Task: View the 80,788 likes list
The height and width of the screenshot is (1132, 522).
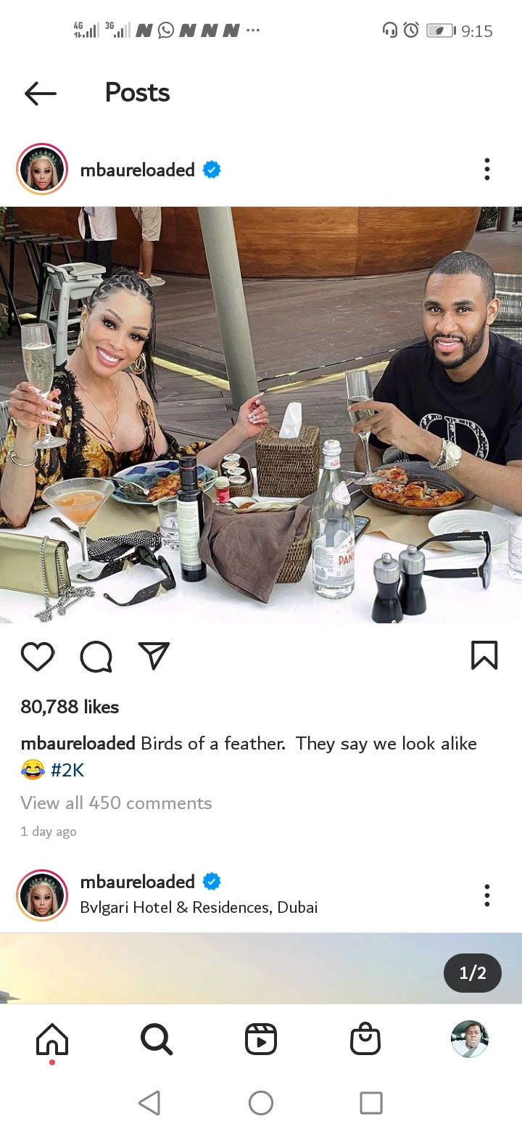Action: pos(70,707)
